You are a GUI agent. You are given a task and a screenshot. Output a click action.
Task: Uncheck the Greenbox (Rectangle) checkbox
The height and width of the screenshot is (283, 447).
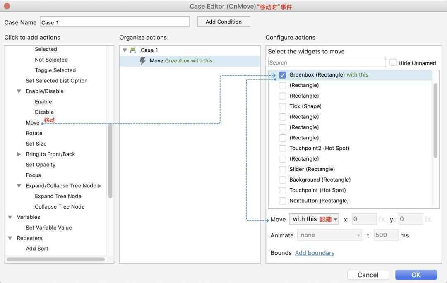tap(282, 75)
